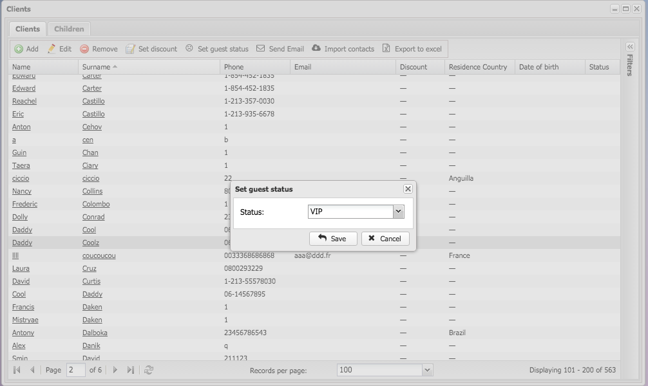Screen dimensions: 648x386
Task: Click phone number 23456786543
Action: click(x=245, y=333)
